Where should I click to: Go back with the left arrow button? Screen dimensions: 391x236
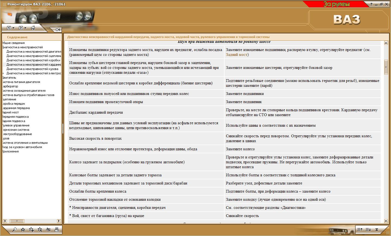[8, 28]
